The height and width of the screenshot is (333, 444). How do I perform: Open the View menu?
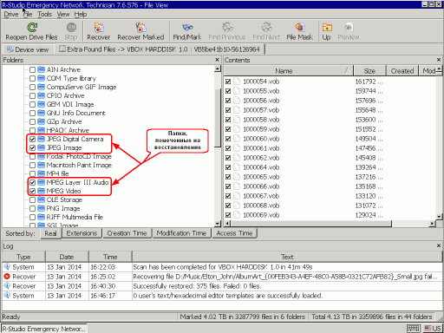click(x=62, y=14)
